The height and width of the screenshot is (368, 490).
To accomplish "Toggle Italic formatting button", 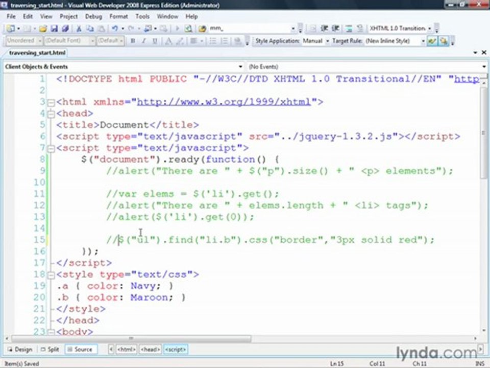I will tap(144, 41).
